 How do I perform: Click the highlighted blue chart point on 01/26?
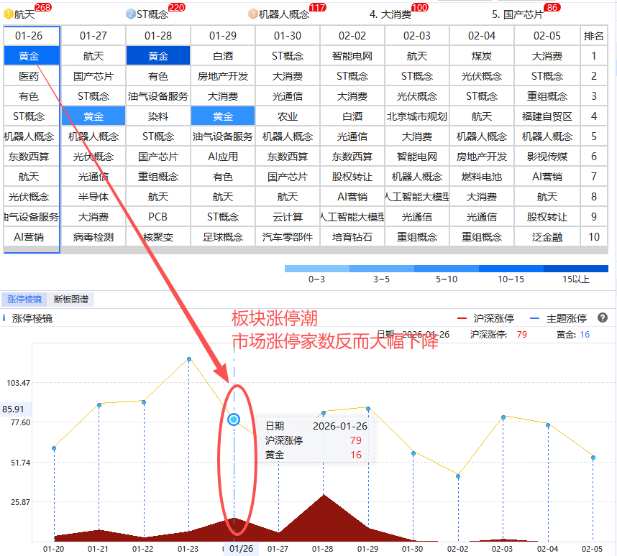point(234,420)
